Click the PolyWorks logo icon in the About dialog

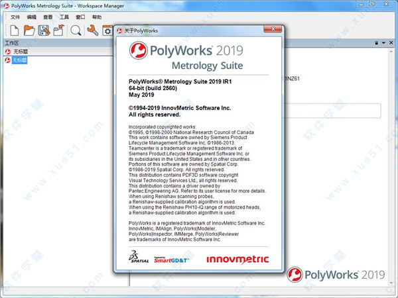(x=138, y=50)
